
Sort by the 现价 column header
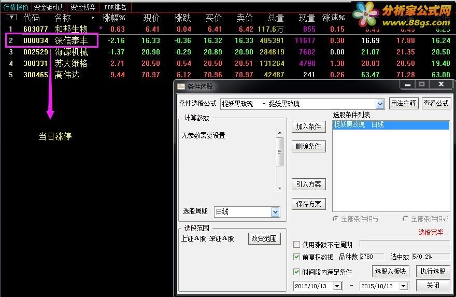[151, 18]
